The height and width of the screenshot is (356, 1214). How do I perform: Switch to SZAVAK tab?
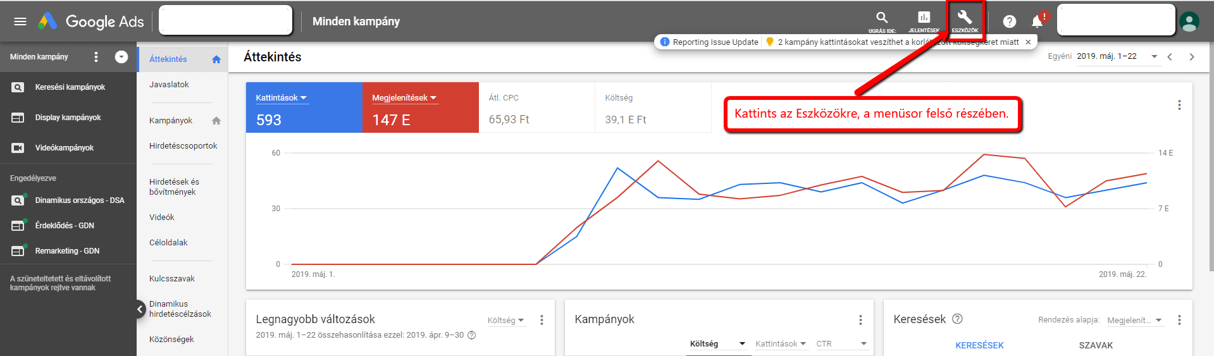[1096, 345]
